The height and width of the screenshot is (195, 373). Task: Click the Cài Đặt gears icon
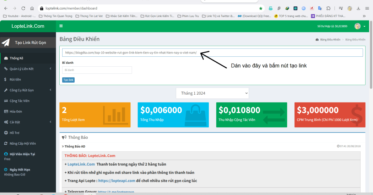pos(6,122)
